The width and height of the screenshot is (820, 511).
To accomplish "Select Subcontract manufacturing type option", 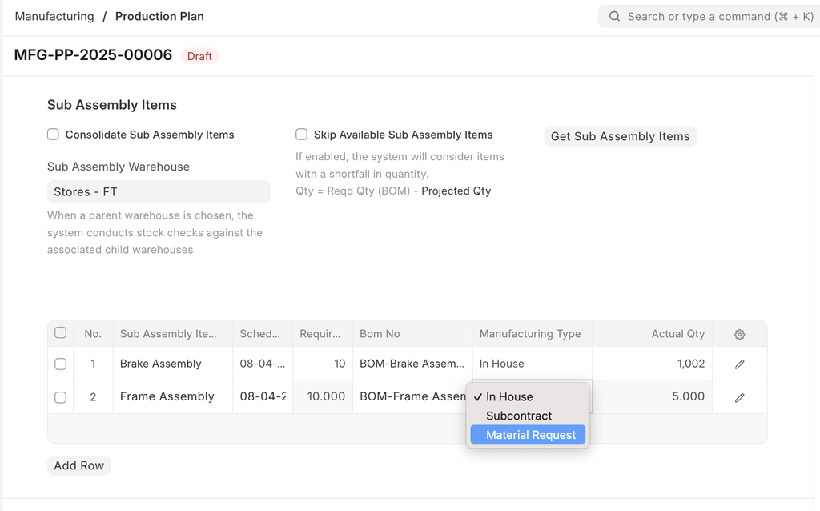I will coord(519,416).
